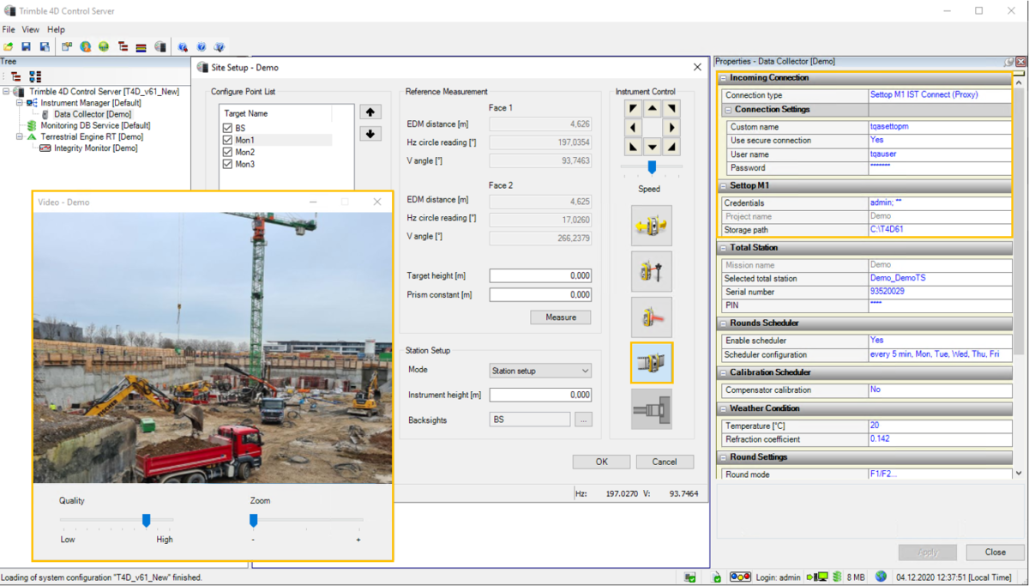
Task: Click the save floppy disk toolbar icon
Action: pos(26,47)
